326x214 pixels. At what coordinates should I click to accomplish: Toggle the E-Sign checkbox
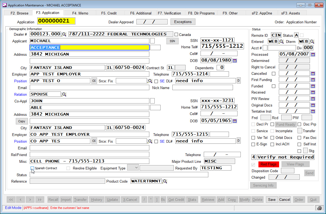253,144
